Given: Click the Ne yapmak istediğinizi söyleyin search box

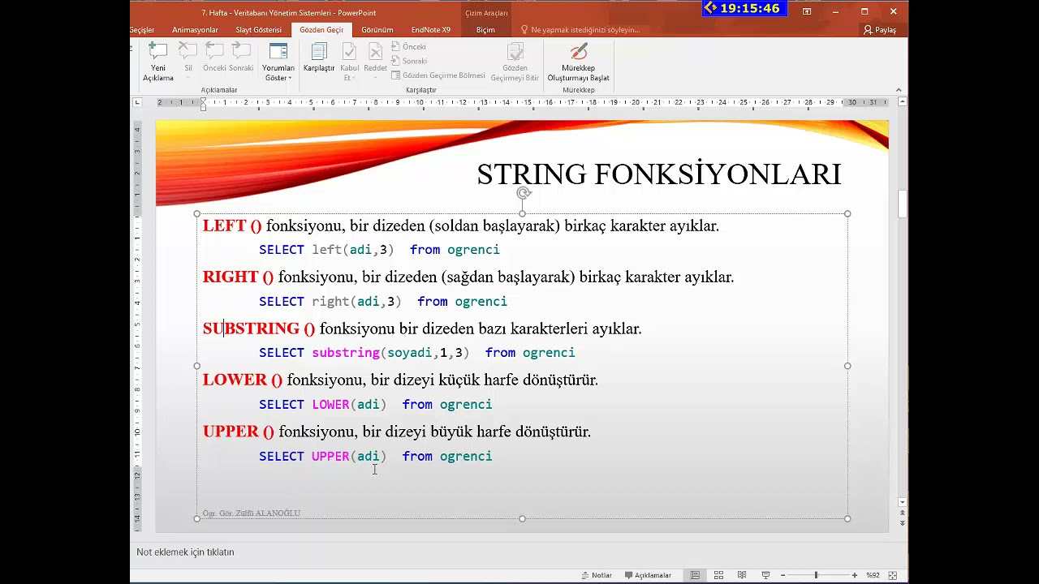Looking at the screenshot, I should [580, 30].
